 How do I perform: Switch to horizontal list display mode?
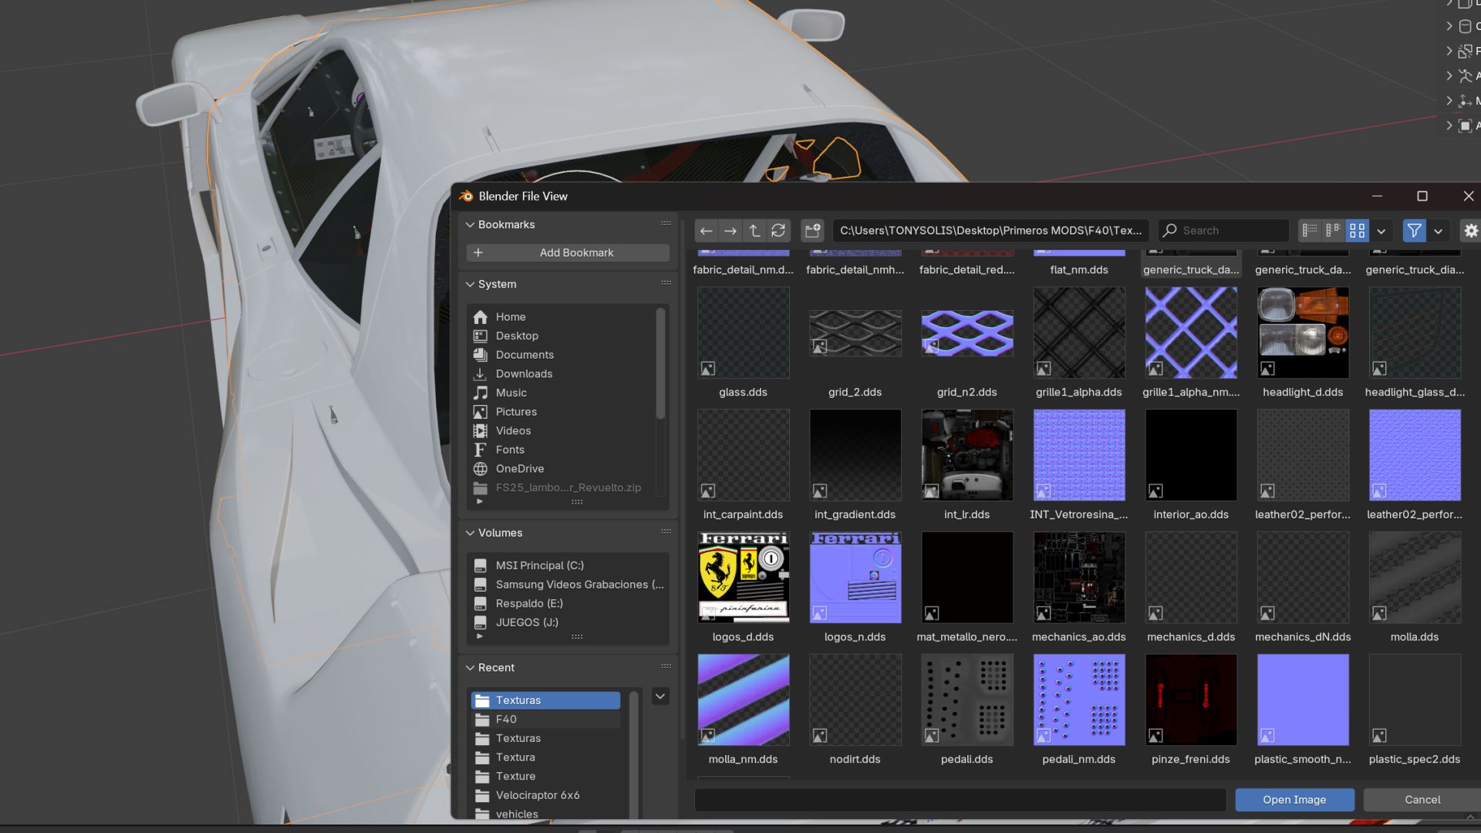[1333, 231]
